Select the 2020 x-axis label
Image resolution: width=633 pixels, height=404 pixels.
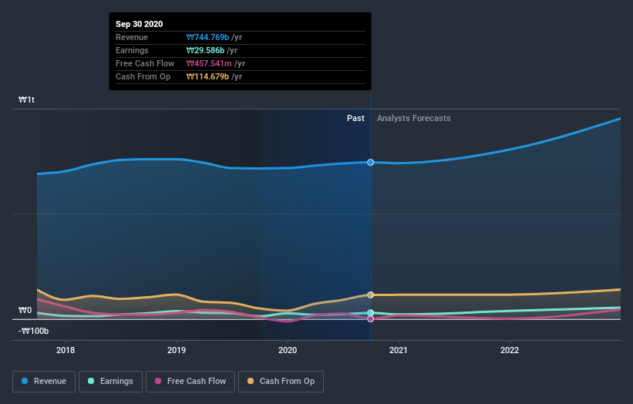288,350
